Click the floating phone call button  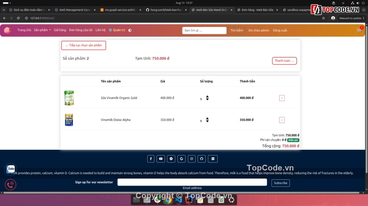10,184
